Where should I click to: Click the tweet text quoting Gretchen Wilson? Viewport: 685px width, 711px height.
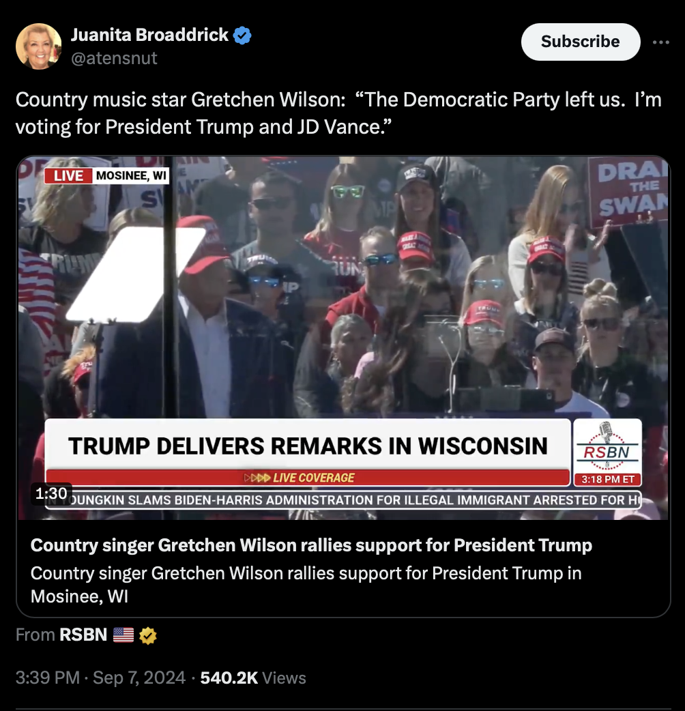[338, 113]
